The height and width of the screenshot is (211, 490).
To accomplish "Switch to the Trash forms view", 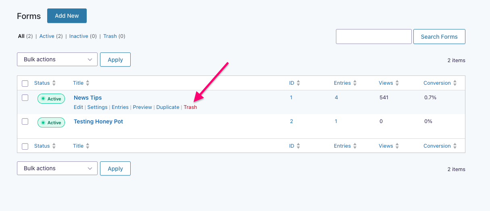I will pyautogui.click(x=110, y=36).
